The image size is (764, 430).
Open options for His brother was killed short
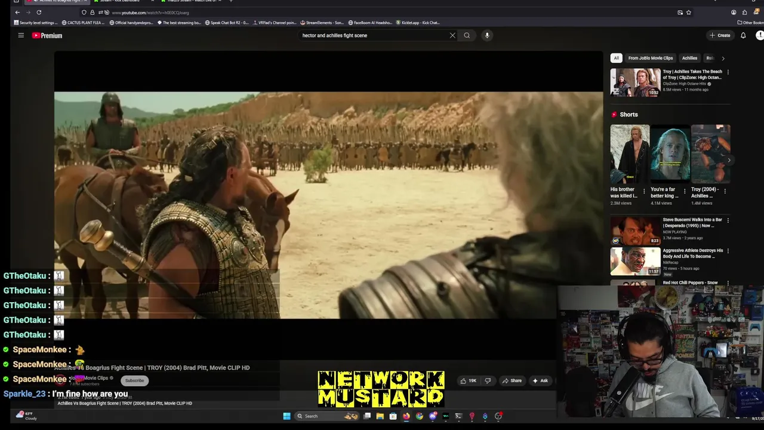(x=644, y=191)
